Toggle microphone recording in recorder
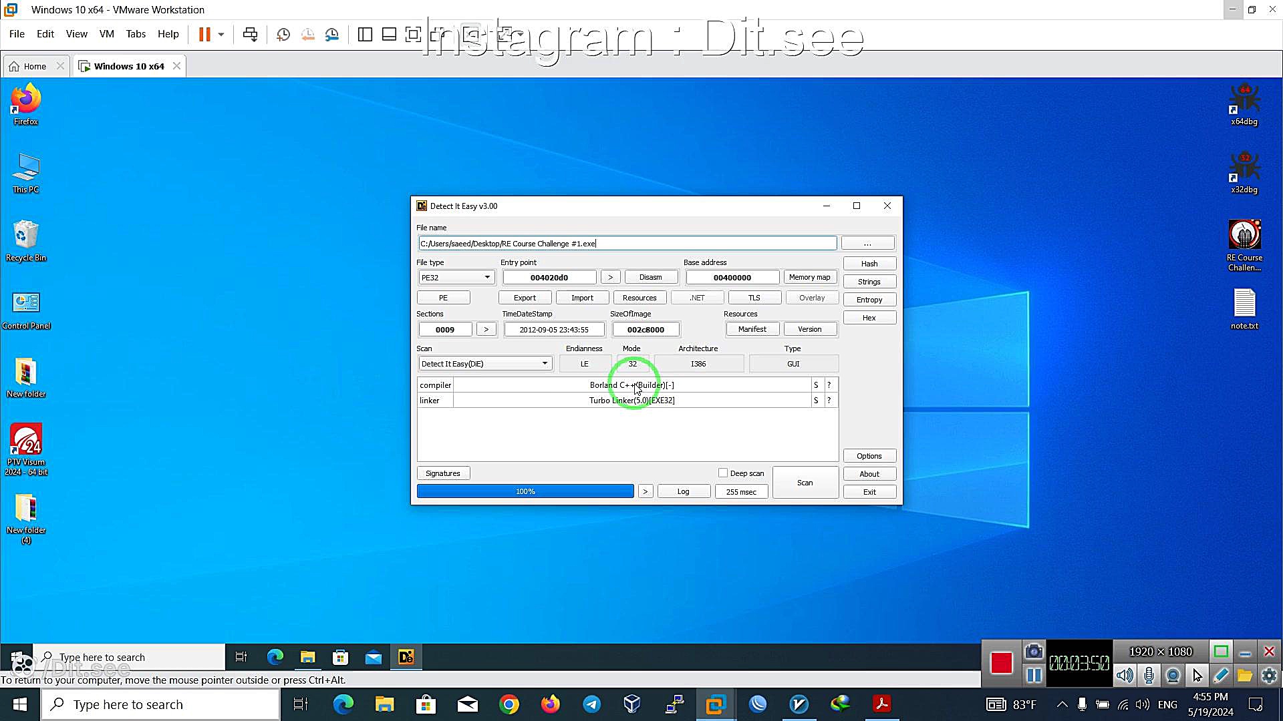This screenshot has width=1283, height=721. [x=1149, y=675]
